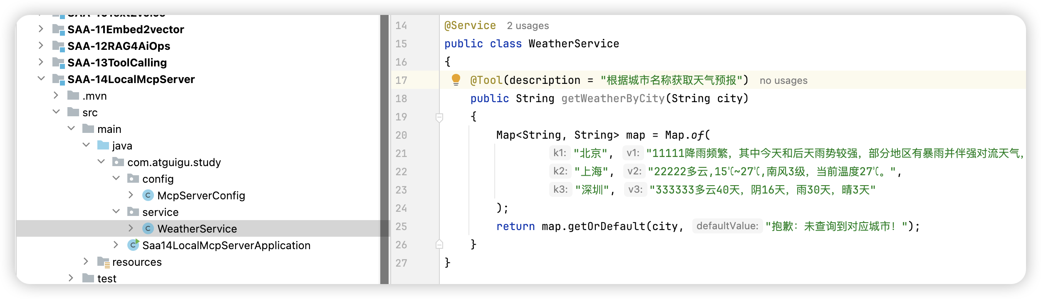Image resolution: width=1041 pixels, height=299 pixels.
Task: Click the java source root folder icon
Action: point(103,145)
